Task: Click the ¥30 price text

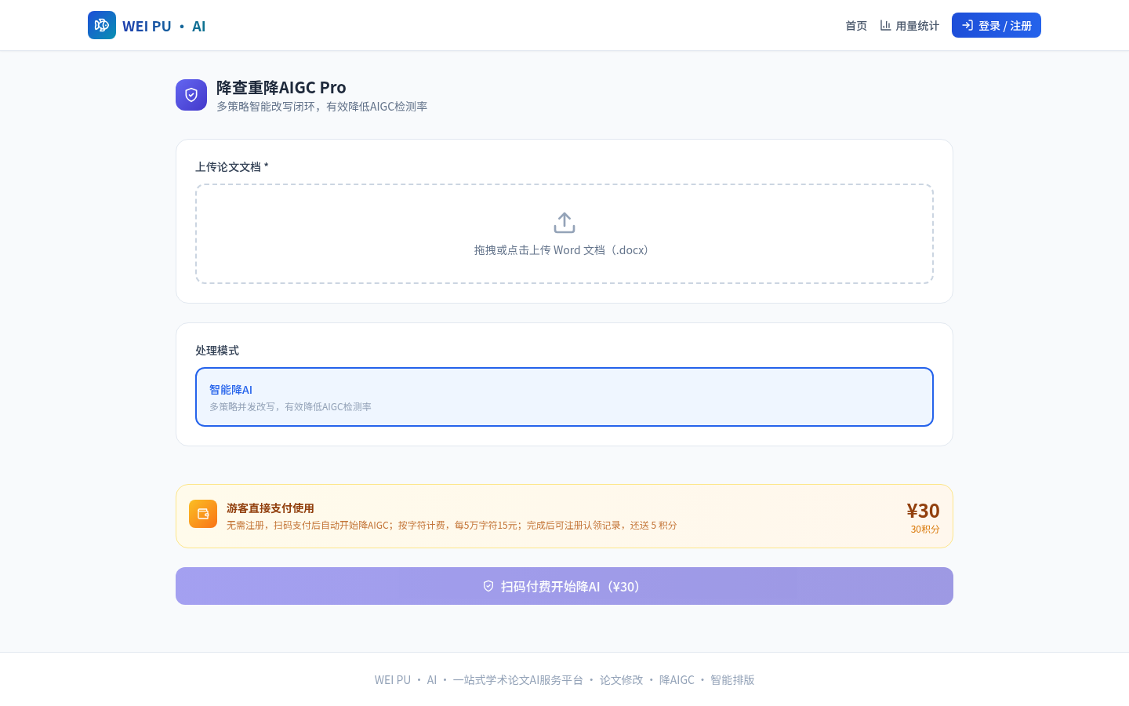Action: pyautogui.click(x=923, y=511)
